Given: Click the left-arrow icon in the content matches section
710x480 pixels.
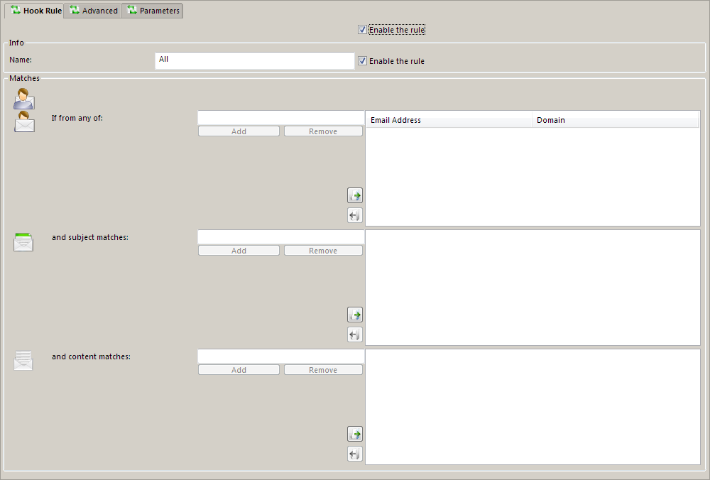Looking at the screenshot, I should [355, 454].
